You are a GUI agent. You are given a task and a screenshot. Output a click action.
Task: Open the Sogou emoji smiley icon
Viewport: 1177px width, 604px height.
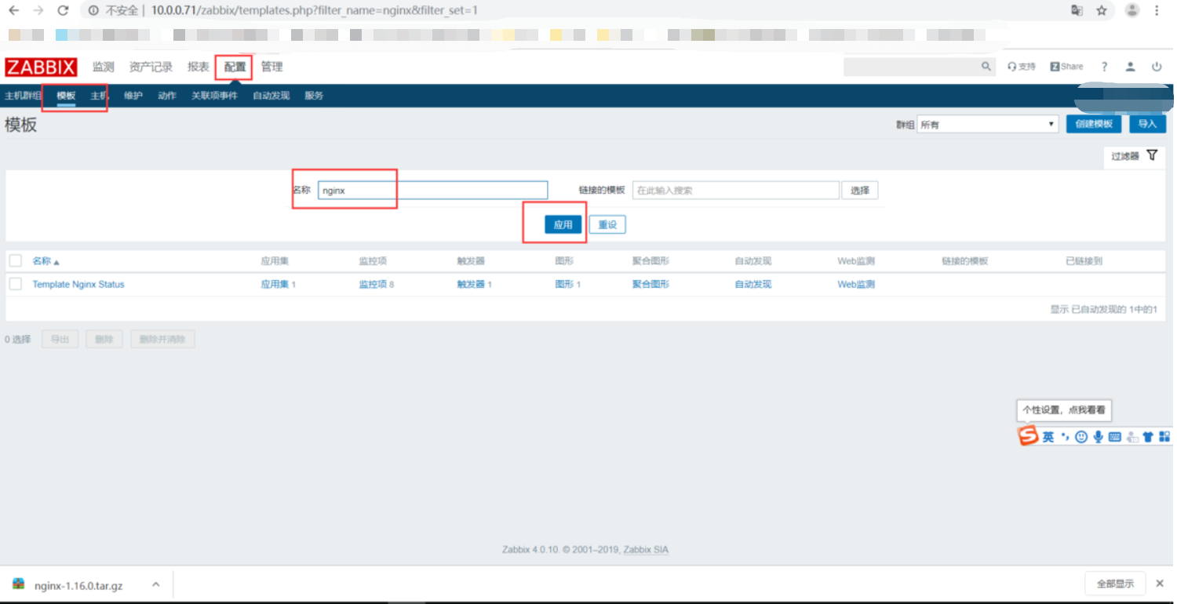coord(1081,437)
